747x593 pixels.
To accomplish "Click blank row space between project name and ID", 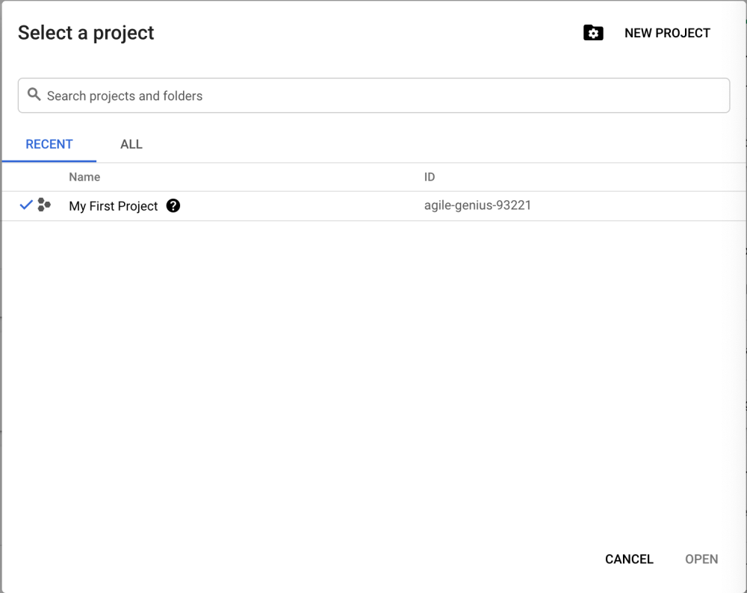I will coord(299,206).
